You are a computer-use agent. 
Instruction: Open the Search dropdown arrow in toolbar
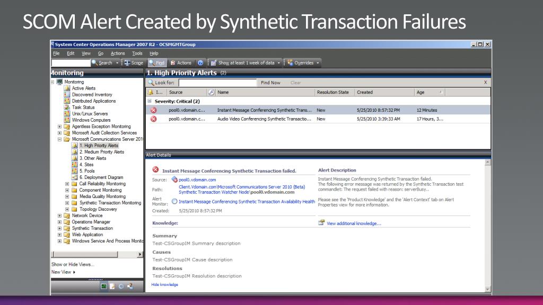point(117,63)
